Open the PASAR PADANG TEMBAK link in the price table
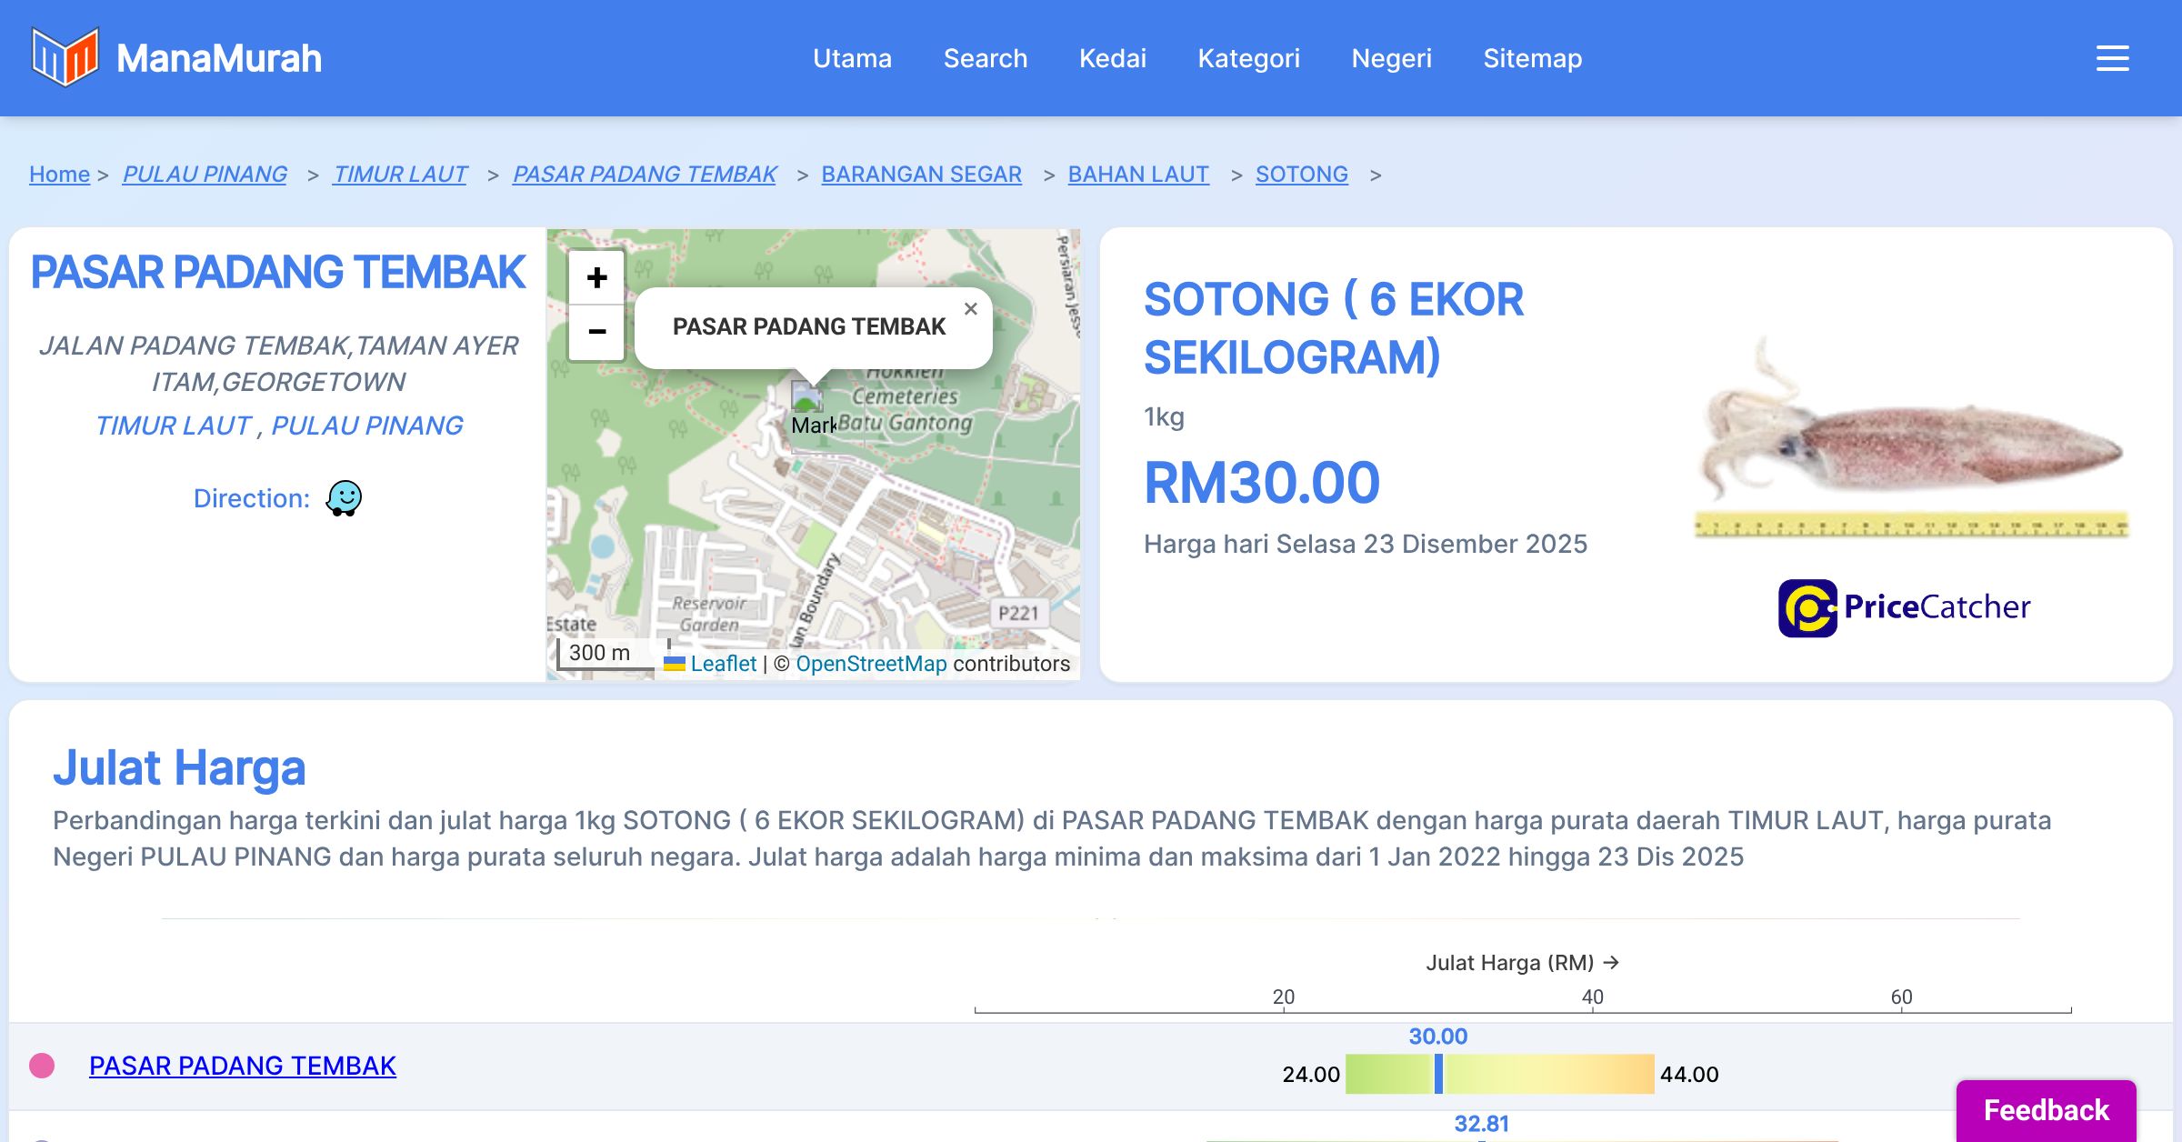Viewport: 2182px width, 1142px height. tap(242, 1066)
